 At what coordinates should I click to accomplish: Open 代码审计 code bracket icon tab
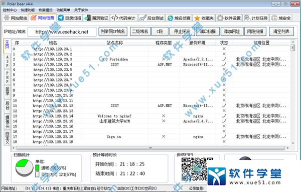114,18
